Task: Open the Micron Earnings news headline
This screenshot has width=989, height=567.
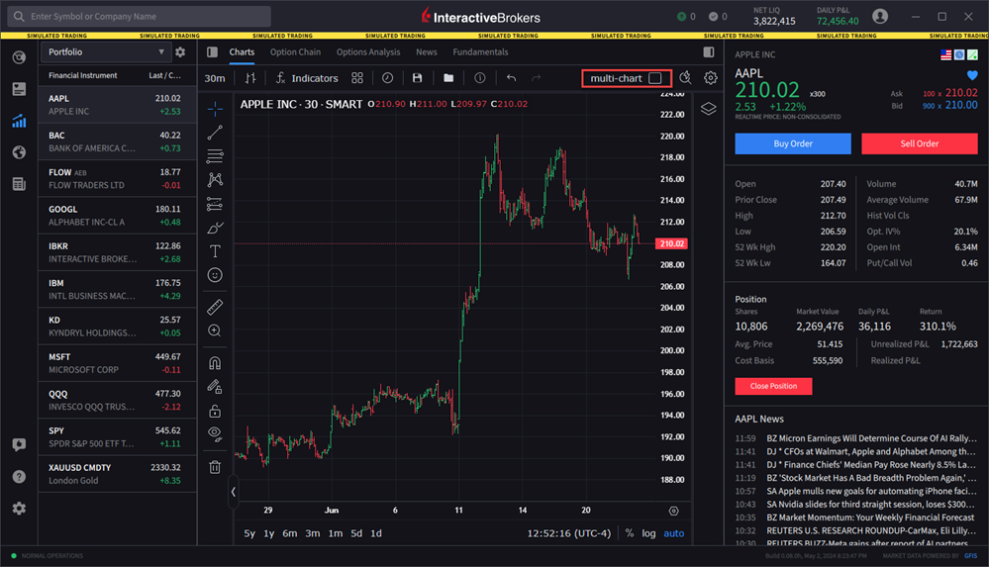Action: pos(871,438)
